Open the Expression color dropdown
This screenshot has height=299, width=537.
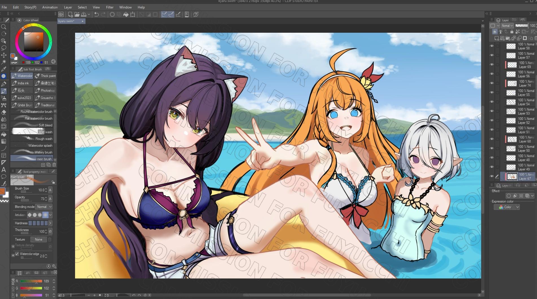pyautogui.click(x=507, y=207)
